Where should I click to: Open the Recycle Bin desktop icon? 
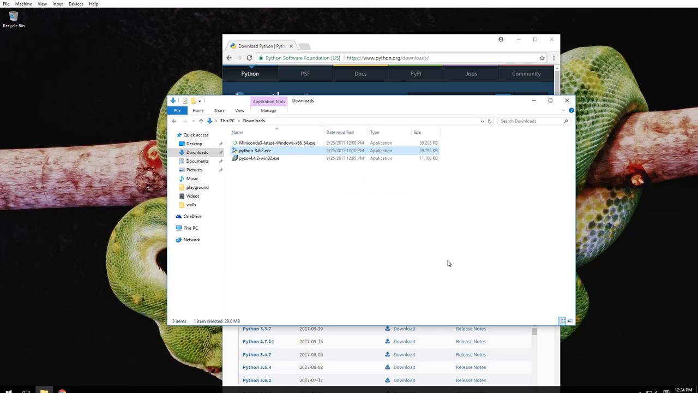coord(14,20)
